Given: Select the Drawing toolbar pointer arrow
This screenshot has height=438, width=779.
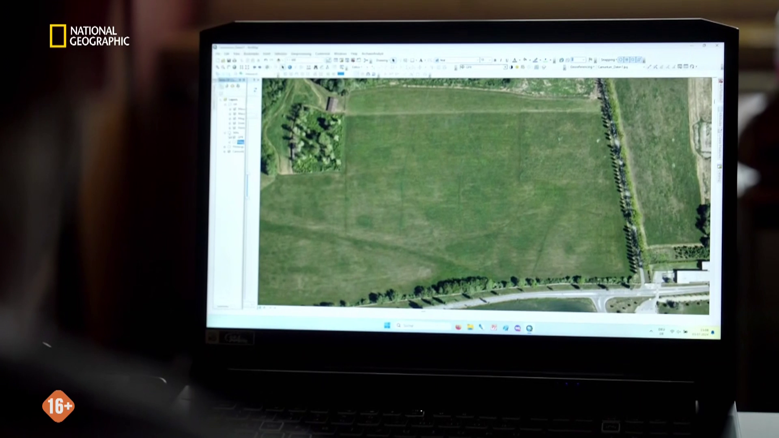Looking at the screenshot, I should [x=393, y=60].
